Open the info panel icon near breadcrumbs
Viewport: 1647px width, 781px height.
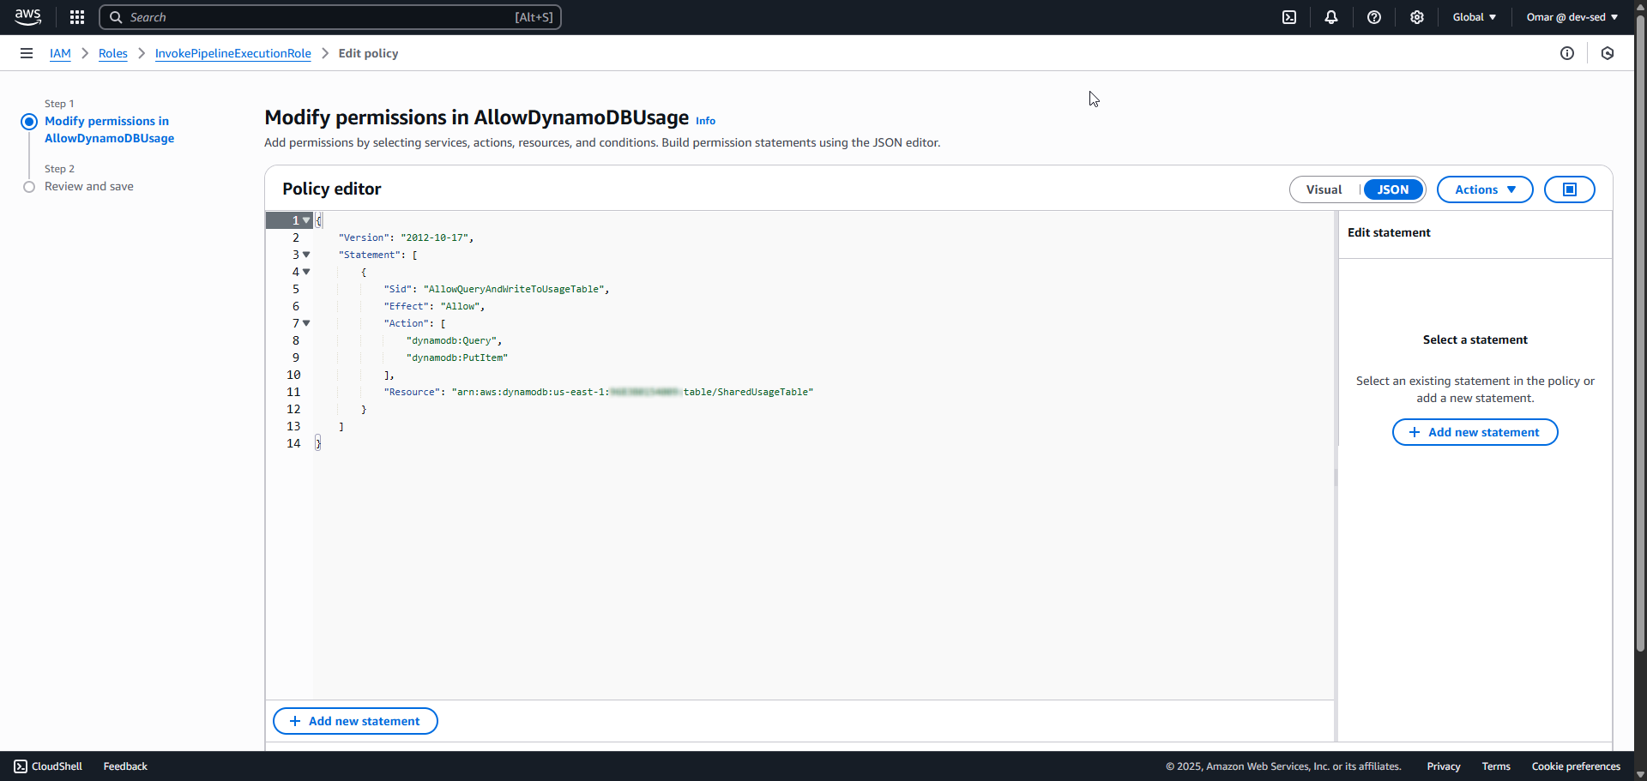point(1567,53)
